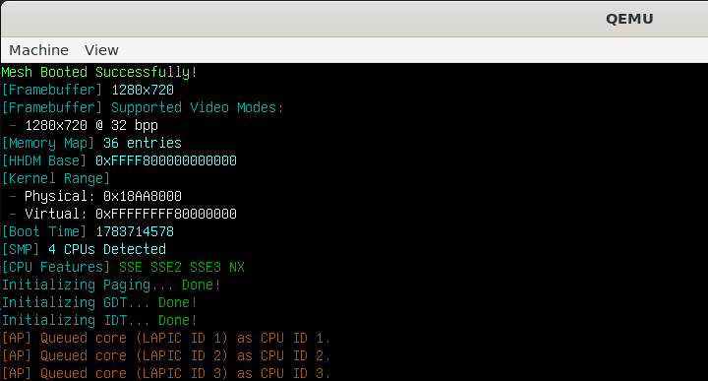Click the Virtual address 0xFFFFFFFF80000000
The image size is (708, 381).
[166, 214]
